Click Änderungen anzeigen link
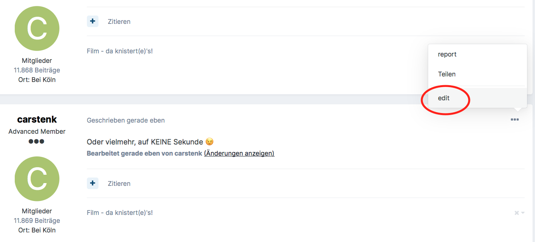The width and height of the screenshot is (535, 242). click(239, 153)
